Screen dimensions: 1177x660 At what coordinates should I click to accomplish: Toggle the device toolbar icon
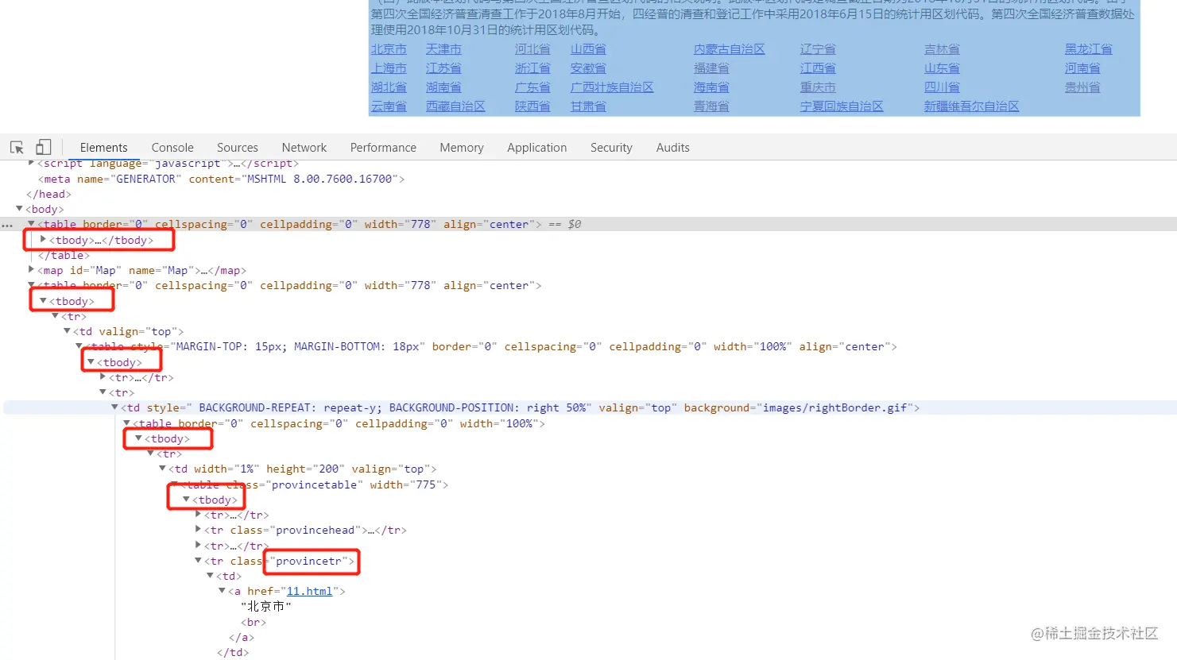tap(44, 148)
